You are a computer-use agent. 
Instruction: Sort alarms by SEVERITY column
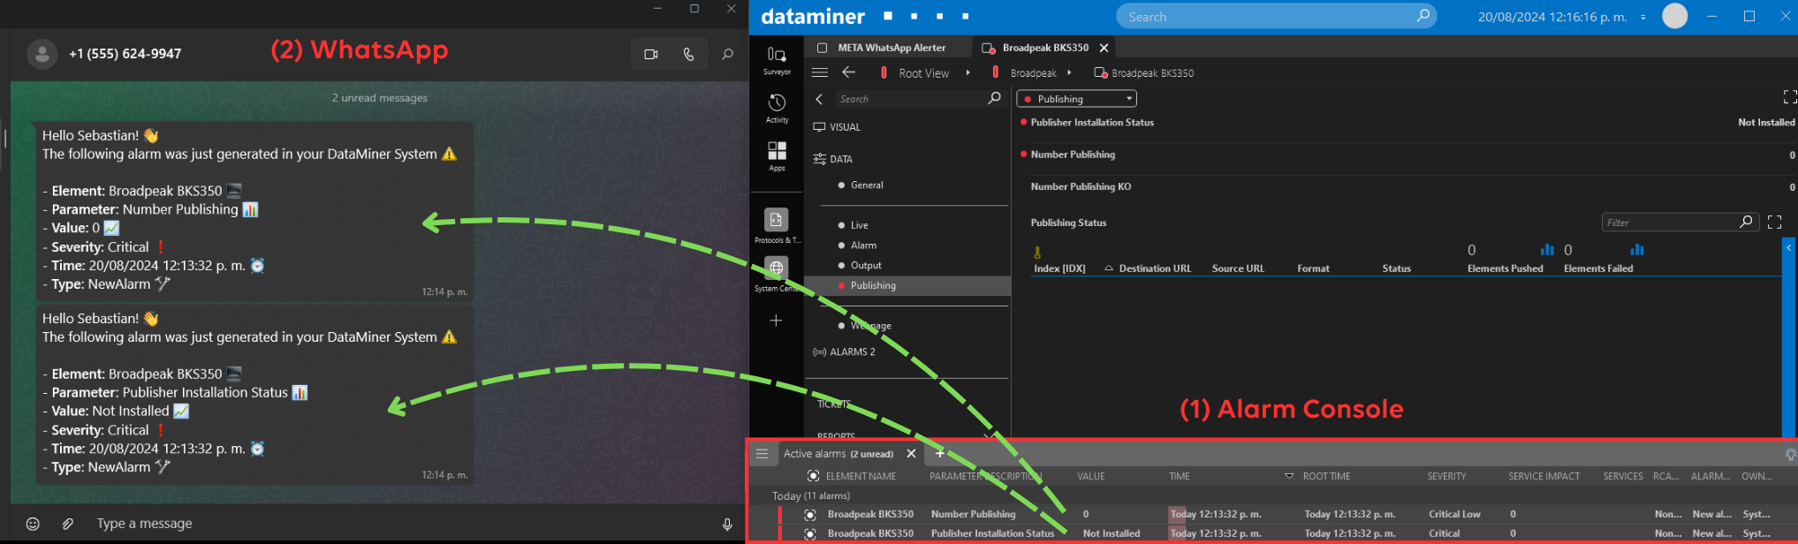pyautogui.click(x=1446, y=476)
